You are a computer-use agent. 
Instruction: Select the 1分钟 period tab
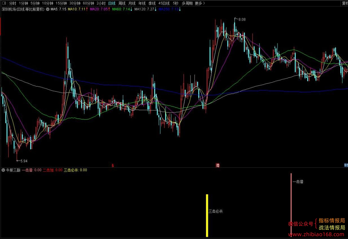click(23, 3)
